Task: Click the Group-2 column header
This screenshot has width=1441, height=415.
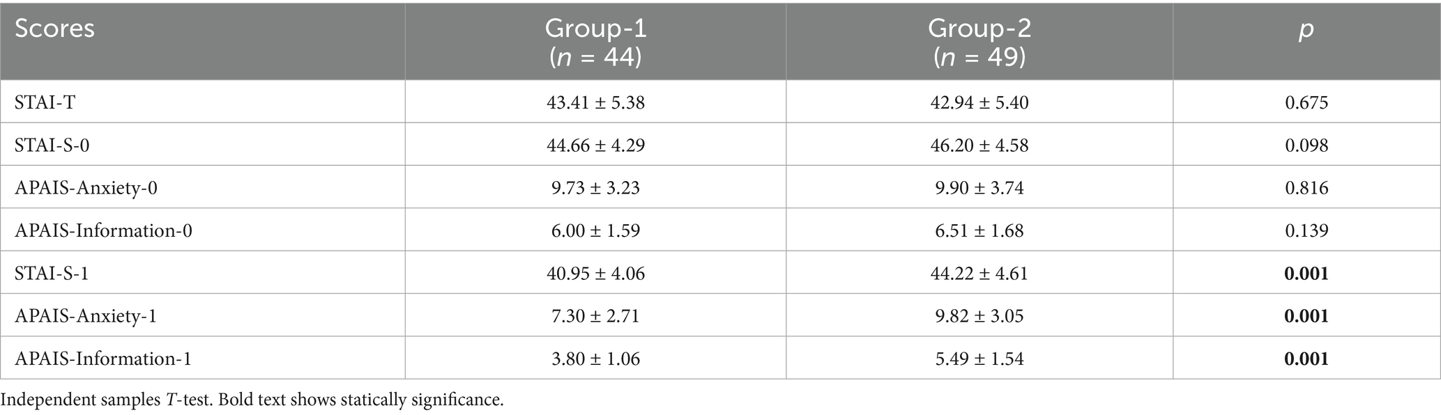Action: [x=979, y=42]
